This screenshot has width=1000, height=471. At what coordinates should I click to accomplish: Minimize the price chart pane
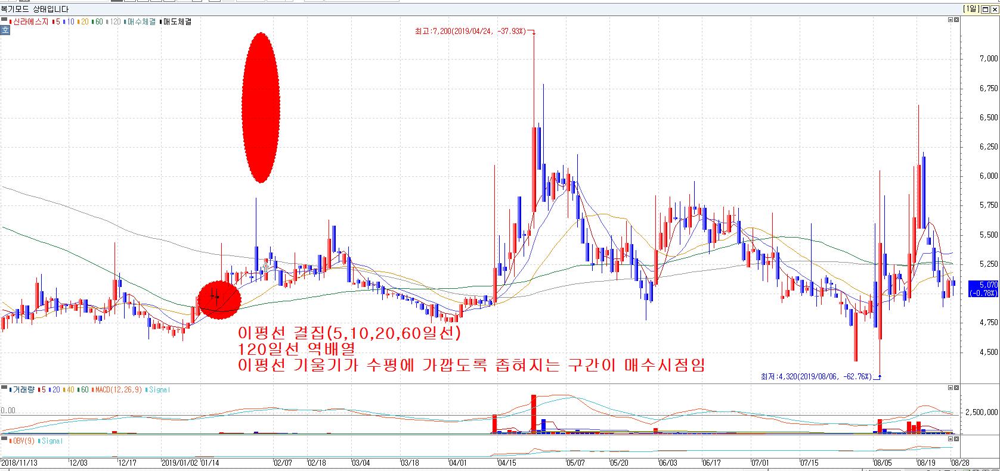tap(950, 20)
